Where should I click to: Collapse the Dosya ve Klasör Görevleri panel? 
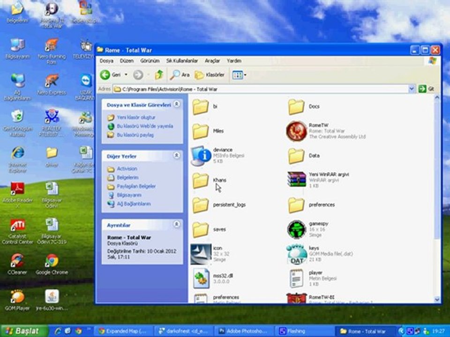click(x=177, y=104)
